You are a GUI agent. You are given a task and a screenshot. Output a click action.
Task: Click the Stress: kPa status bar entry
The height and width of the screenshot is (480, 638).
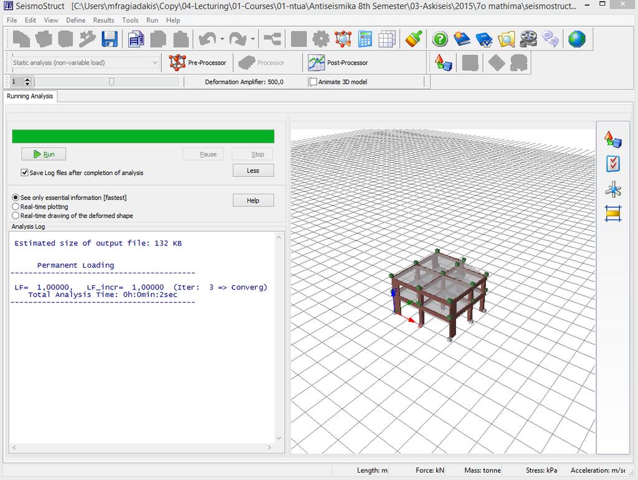tap(541, 470)
